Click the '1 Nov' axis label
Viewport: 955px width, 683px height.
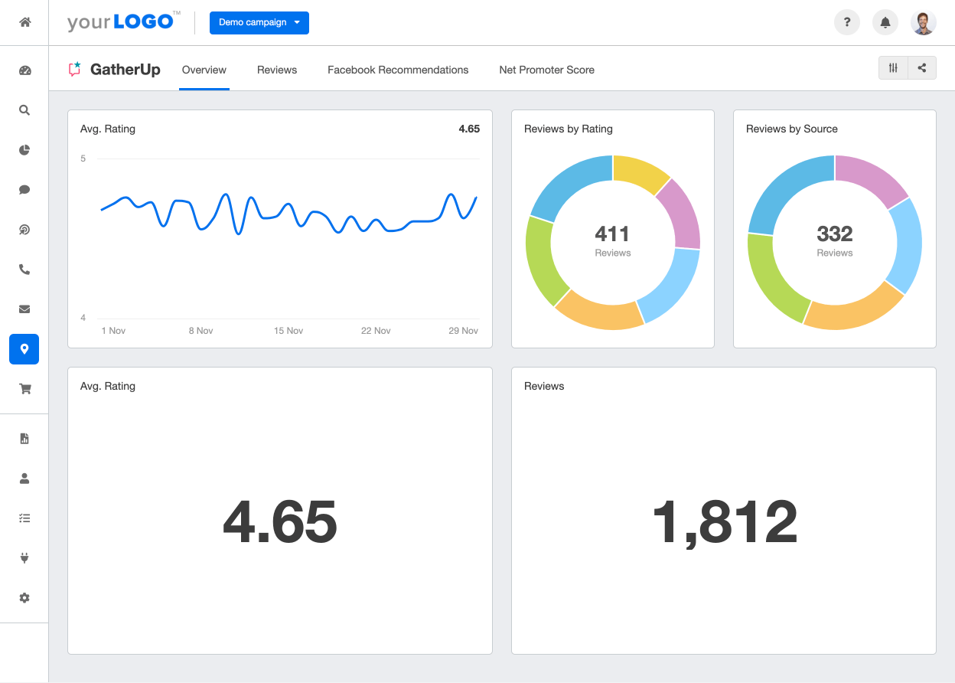tap(113, 331)
